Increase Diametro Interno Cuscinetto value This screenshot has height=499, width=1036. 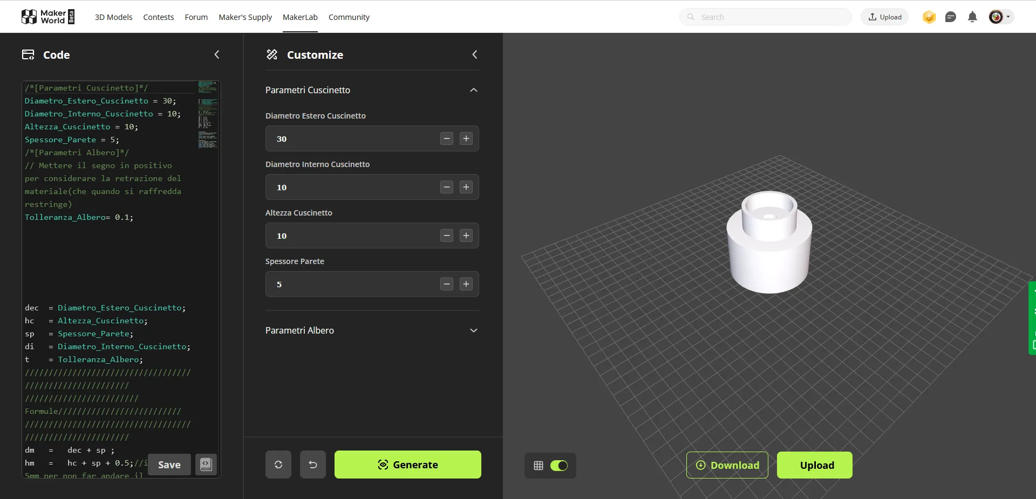tap(466, 187)
